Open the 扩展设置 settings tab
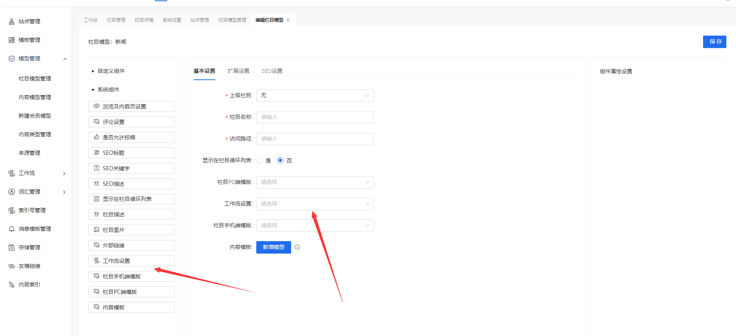The width and height of the screenshot is (736, 336). pyautogui.click(x=238, y=71)
